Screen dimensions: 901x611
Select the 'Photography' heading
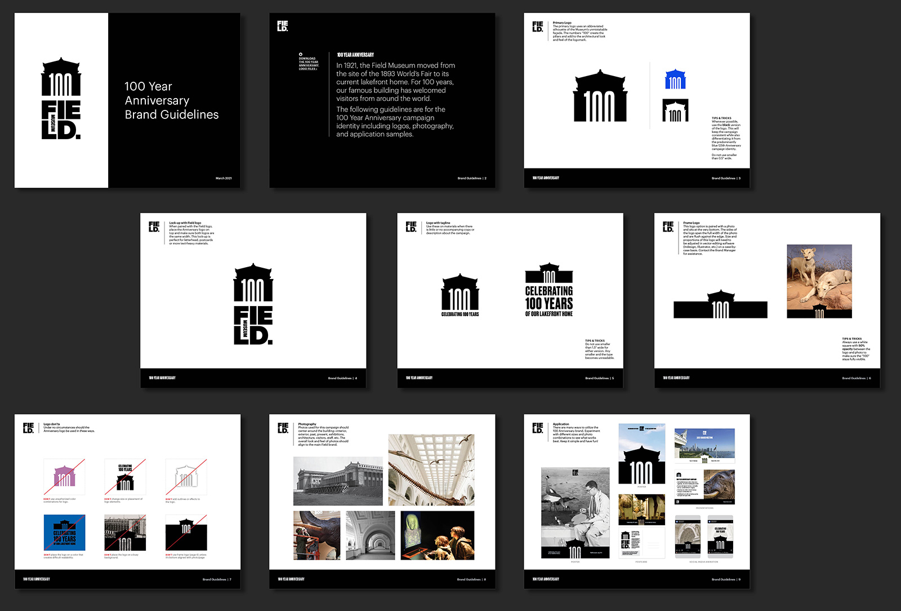tap(307, 424)
